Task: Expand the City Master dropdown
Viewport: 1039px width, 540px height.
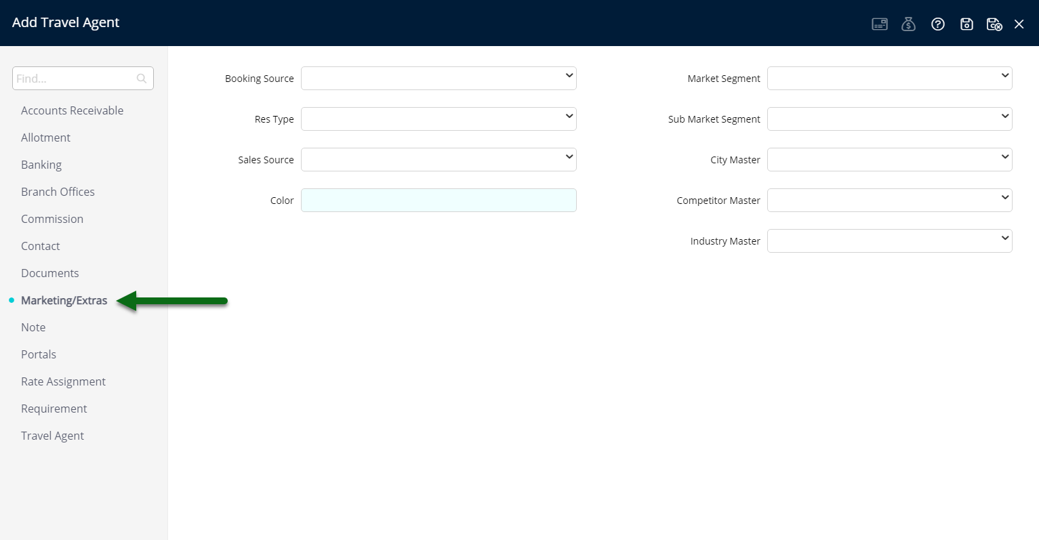Action: pyautogui.click(x=889, y=159)
